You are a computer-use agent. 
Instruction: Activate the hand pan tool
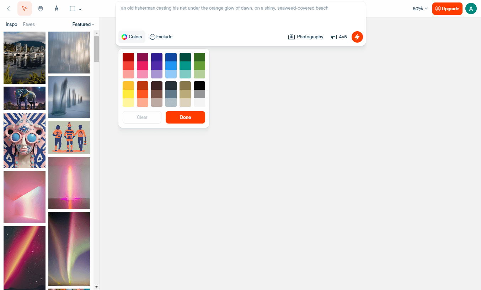(41, 8)
